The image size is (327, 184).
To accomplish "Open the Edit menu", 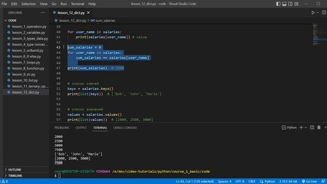I will (14, 4).
